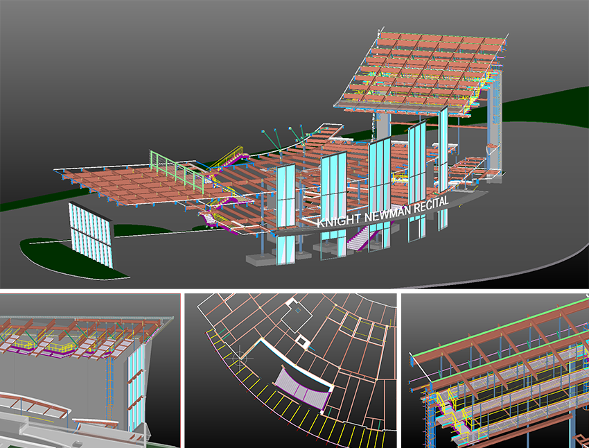
Task: Select the green top beam in bottom-right view
Action: (x=499, y=326)
